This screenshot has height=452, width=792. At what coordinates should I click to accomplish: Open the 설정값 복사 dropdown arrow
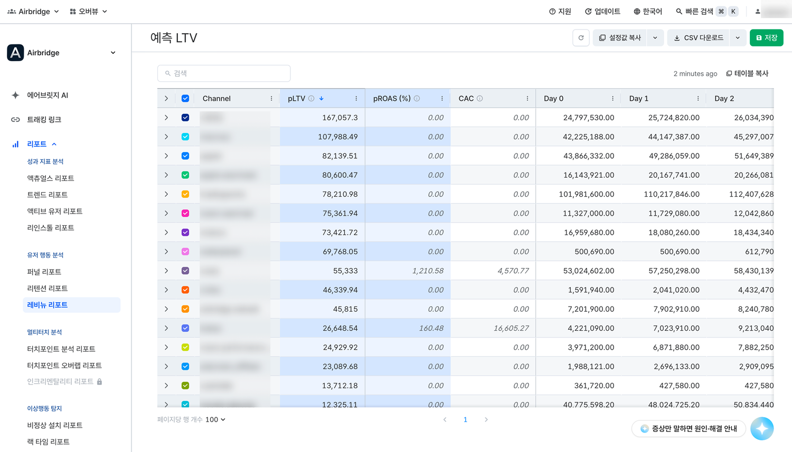click(655, 38)
